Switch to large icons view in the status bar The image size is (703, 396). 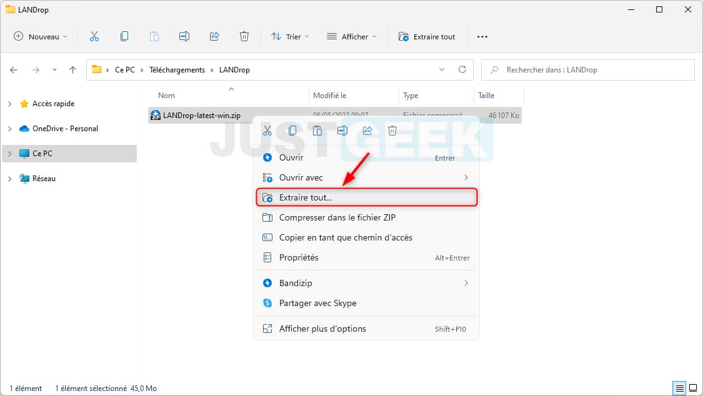693,388
